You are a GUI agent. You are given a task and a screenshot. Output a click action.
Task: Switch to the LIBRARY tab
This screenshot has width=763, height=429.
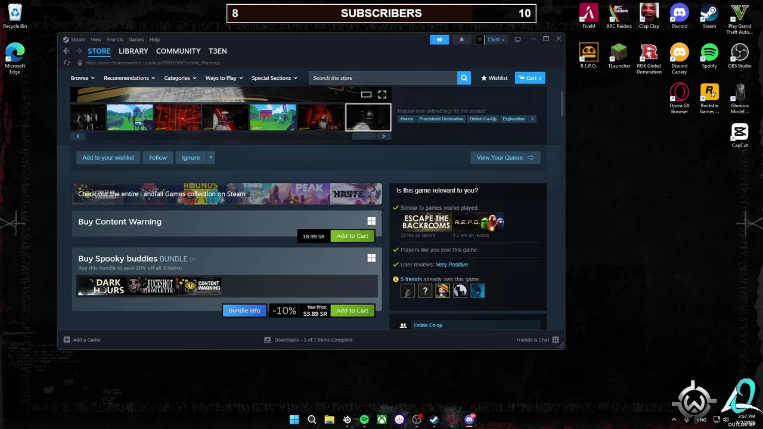(133, 51)
